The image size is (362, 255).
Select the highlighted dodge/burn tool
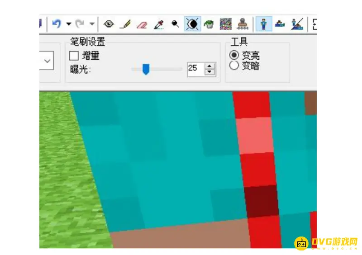(192, 24)
